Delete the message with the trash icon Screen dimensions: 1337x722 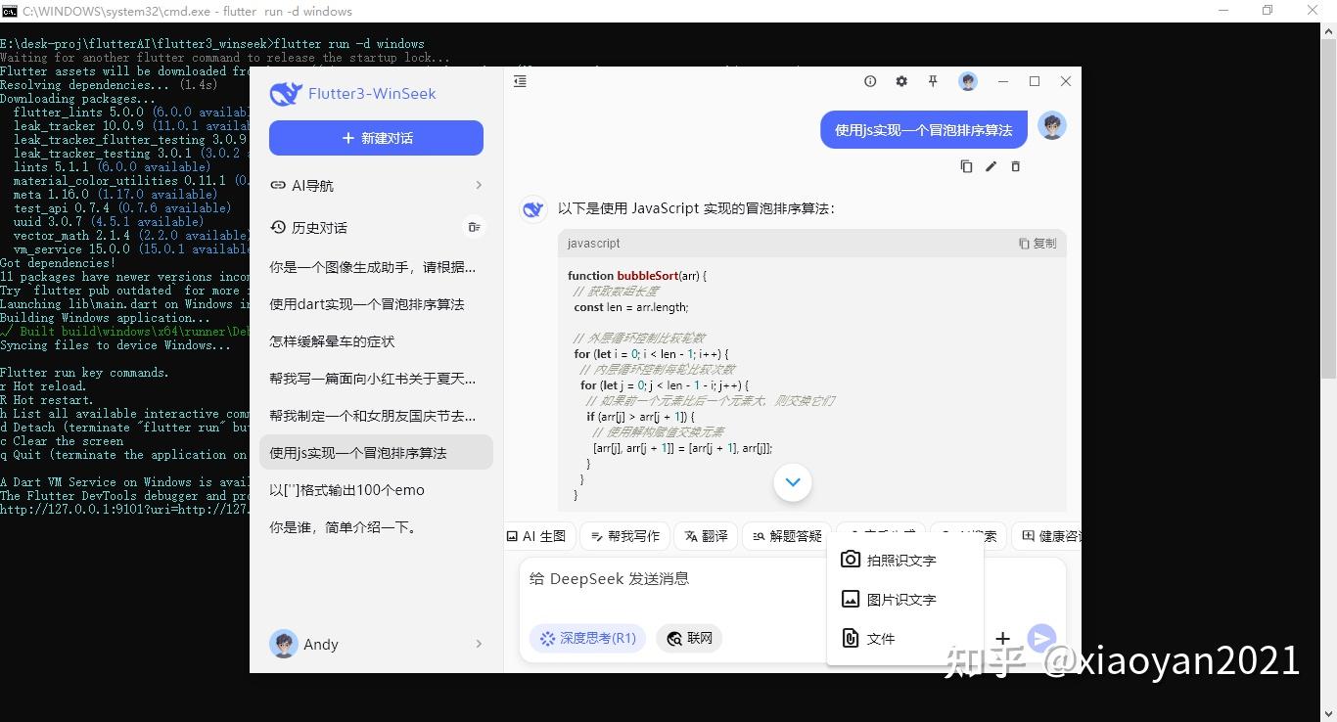pyautogui.click(x=1015, y=166)
